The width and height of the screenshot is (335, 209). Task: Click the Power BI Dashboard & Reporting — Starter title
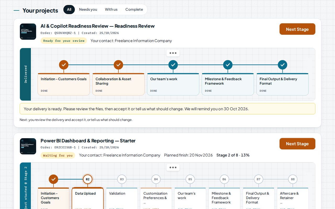88,141
